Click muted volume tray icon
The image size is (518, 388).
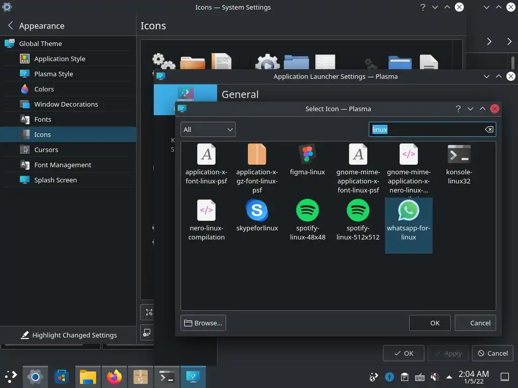click(x=435, y=377)
